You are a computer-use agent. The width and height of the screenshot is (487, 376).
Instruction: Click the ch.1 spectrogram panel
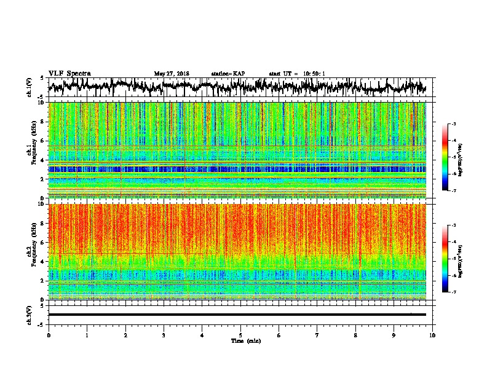tap(237, 150)
